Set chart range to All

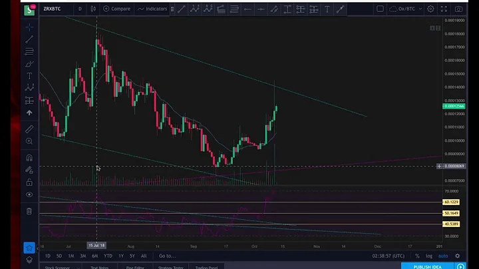click(144, 256)
